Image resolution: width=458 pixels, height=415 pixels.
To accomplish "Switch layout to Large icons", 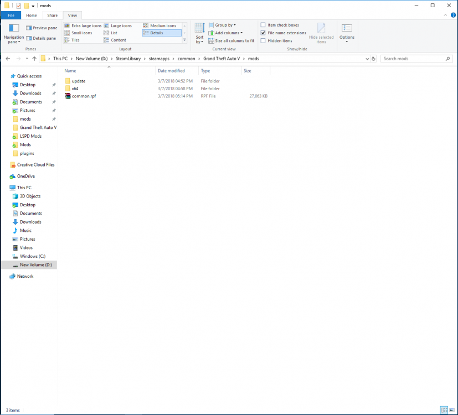I will click(x=118, y=25).
